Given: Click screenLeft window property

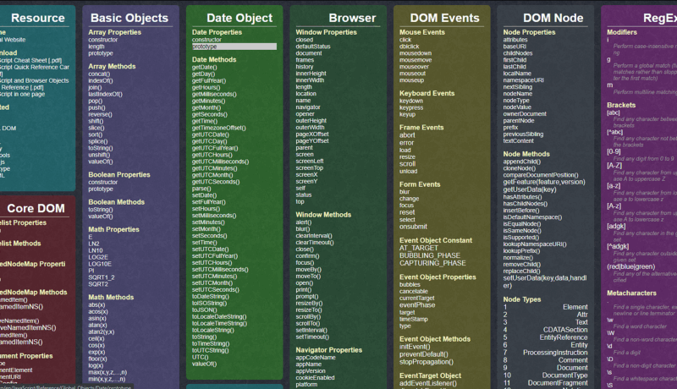Looking at the screenshot, I should 310,162.
